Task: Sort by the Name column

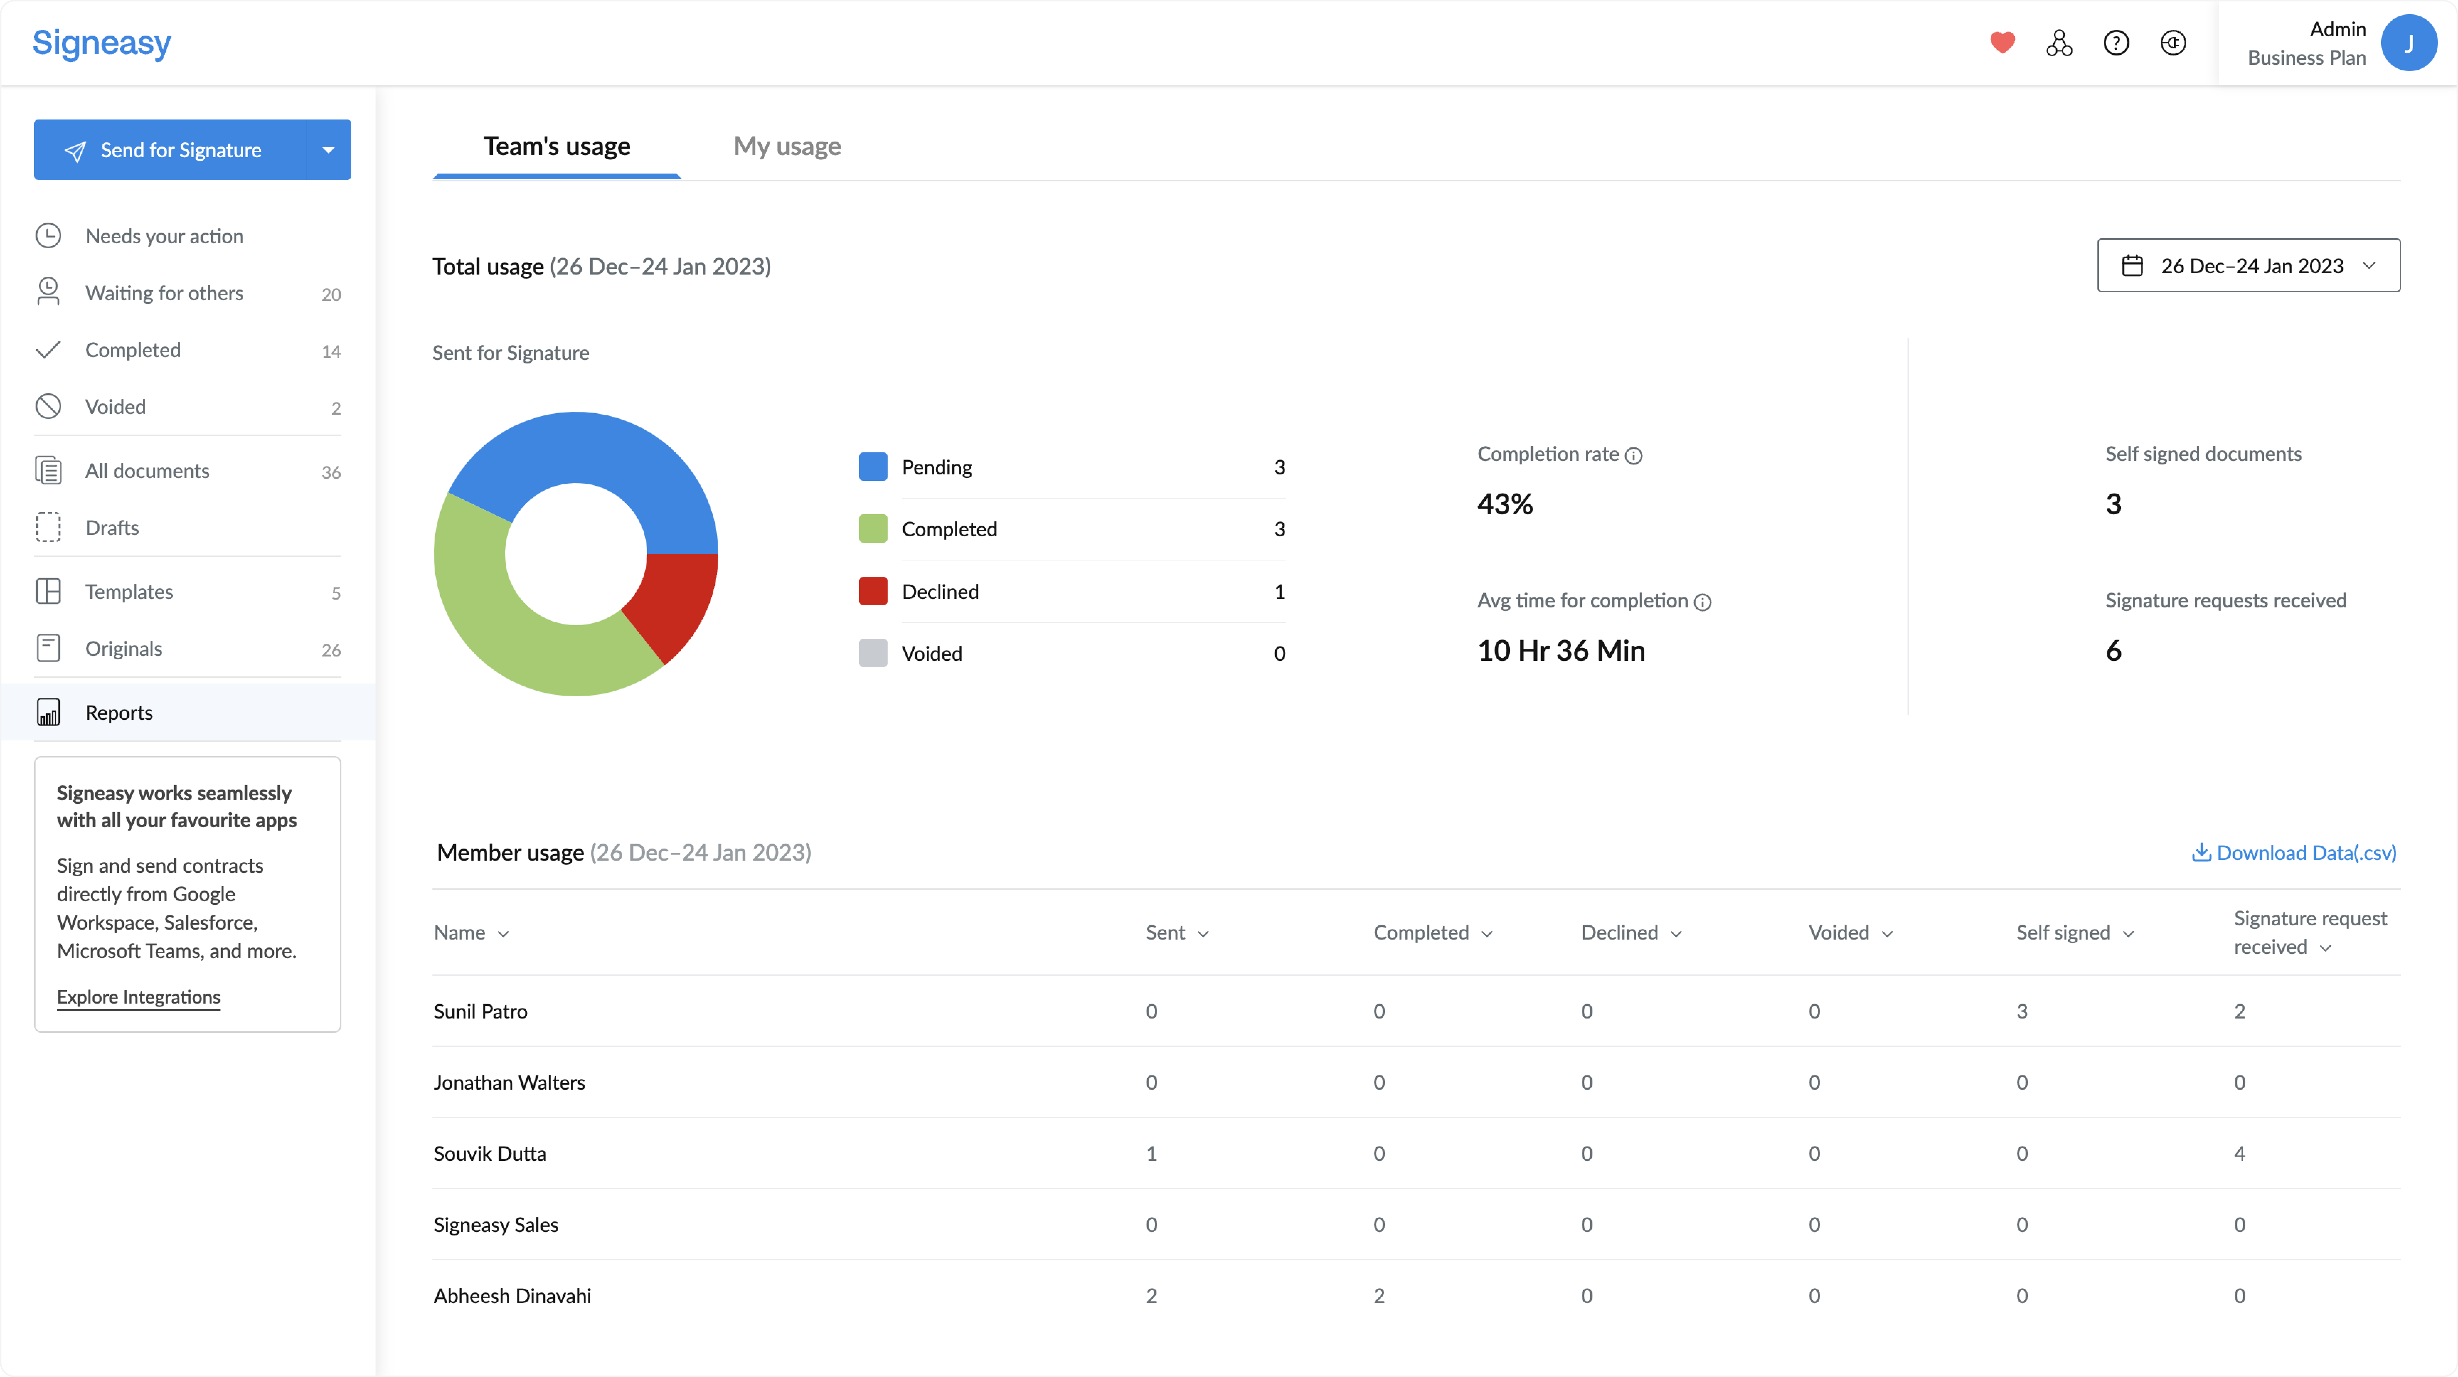Action: 472,933
